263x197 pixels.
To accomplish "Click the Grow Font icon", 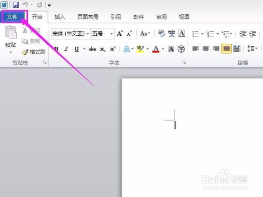I will (120, 33).
